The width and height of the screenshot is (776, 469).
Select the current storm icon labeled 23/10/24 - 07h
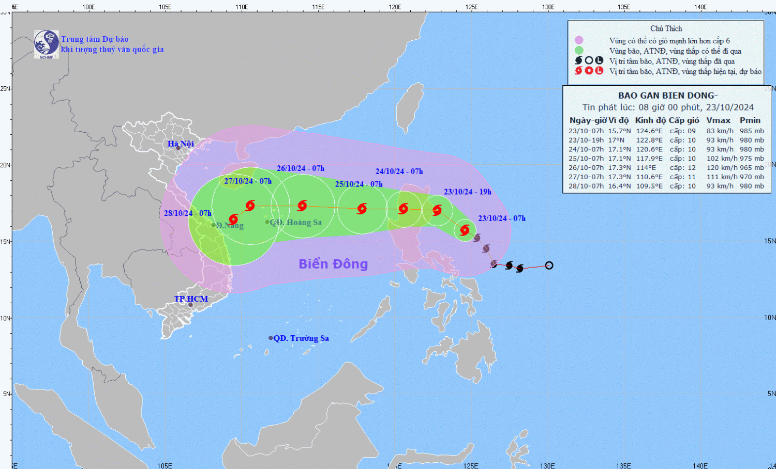coord(465,230)
